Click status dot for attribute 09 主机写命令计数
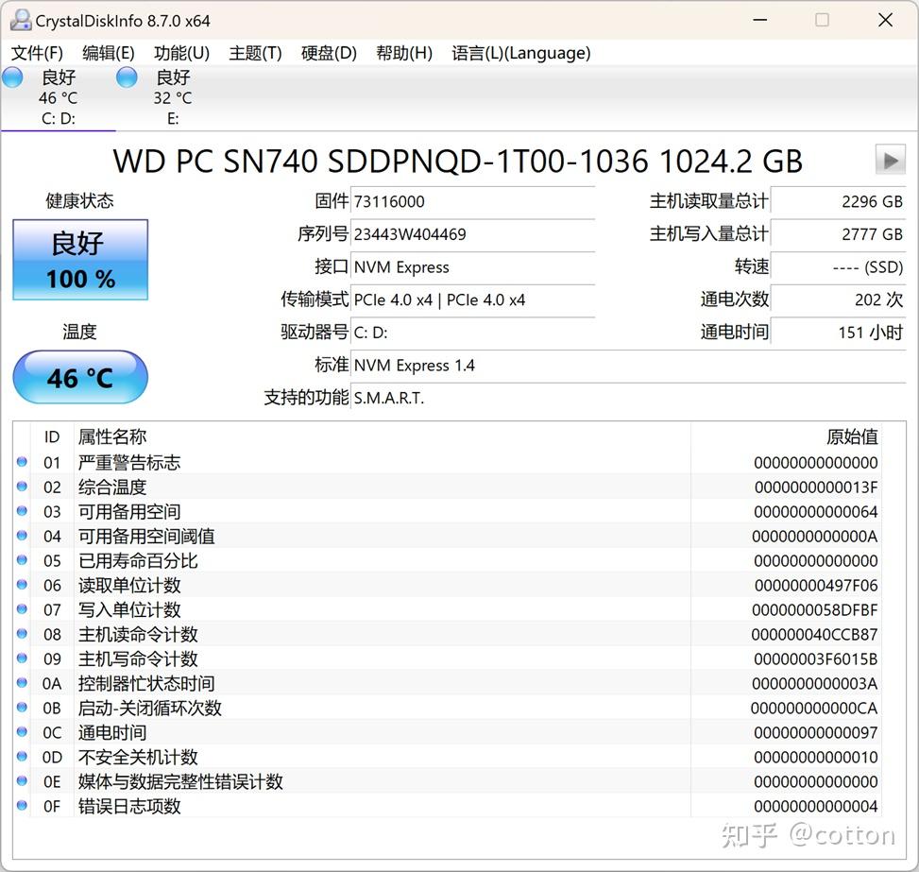This screenshot has height=872, width=919. tap(23, 658)
